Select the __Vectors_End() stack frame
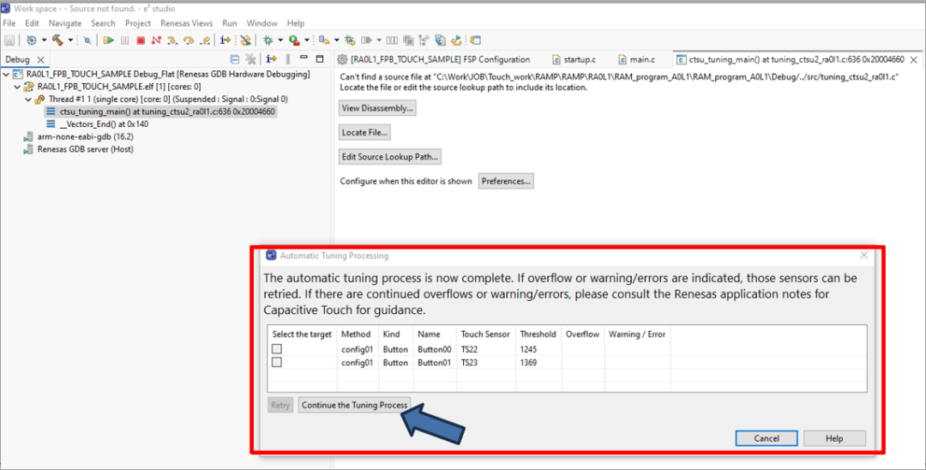Screen dimensions: 926x470 (98, 124)
